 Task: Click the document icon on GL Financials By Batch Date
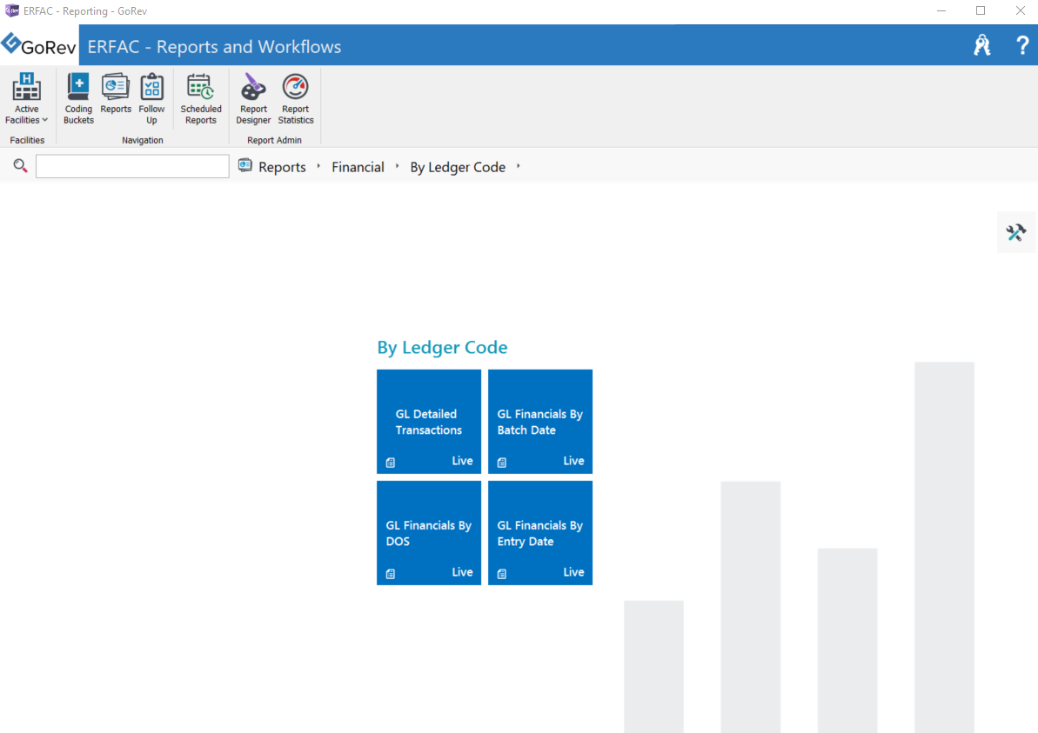(502, 463)
